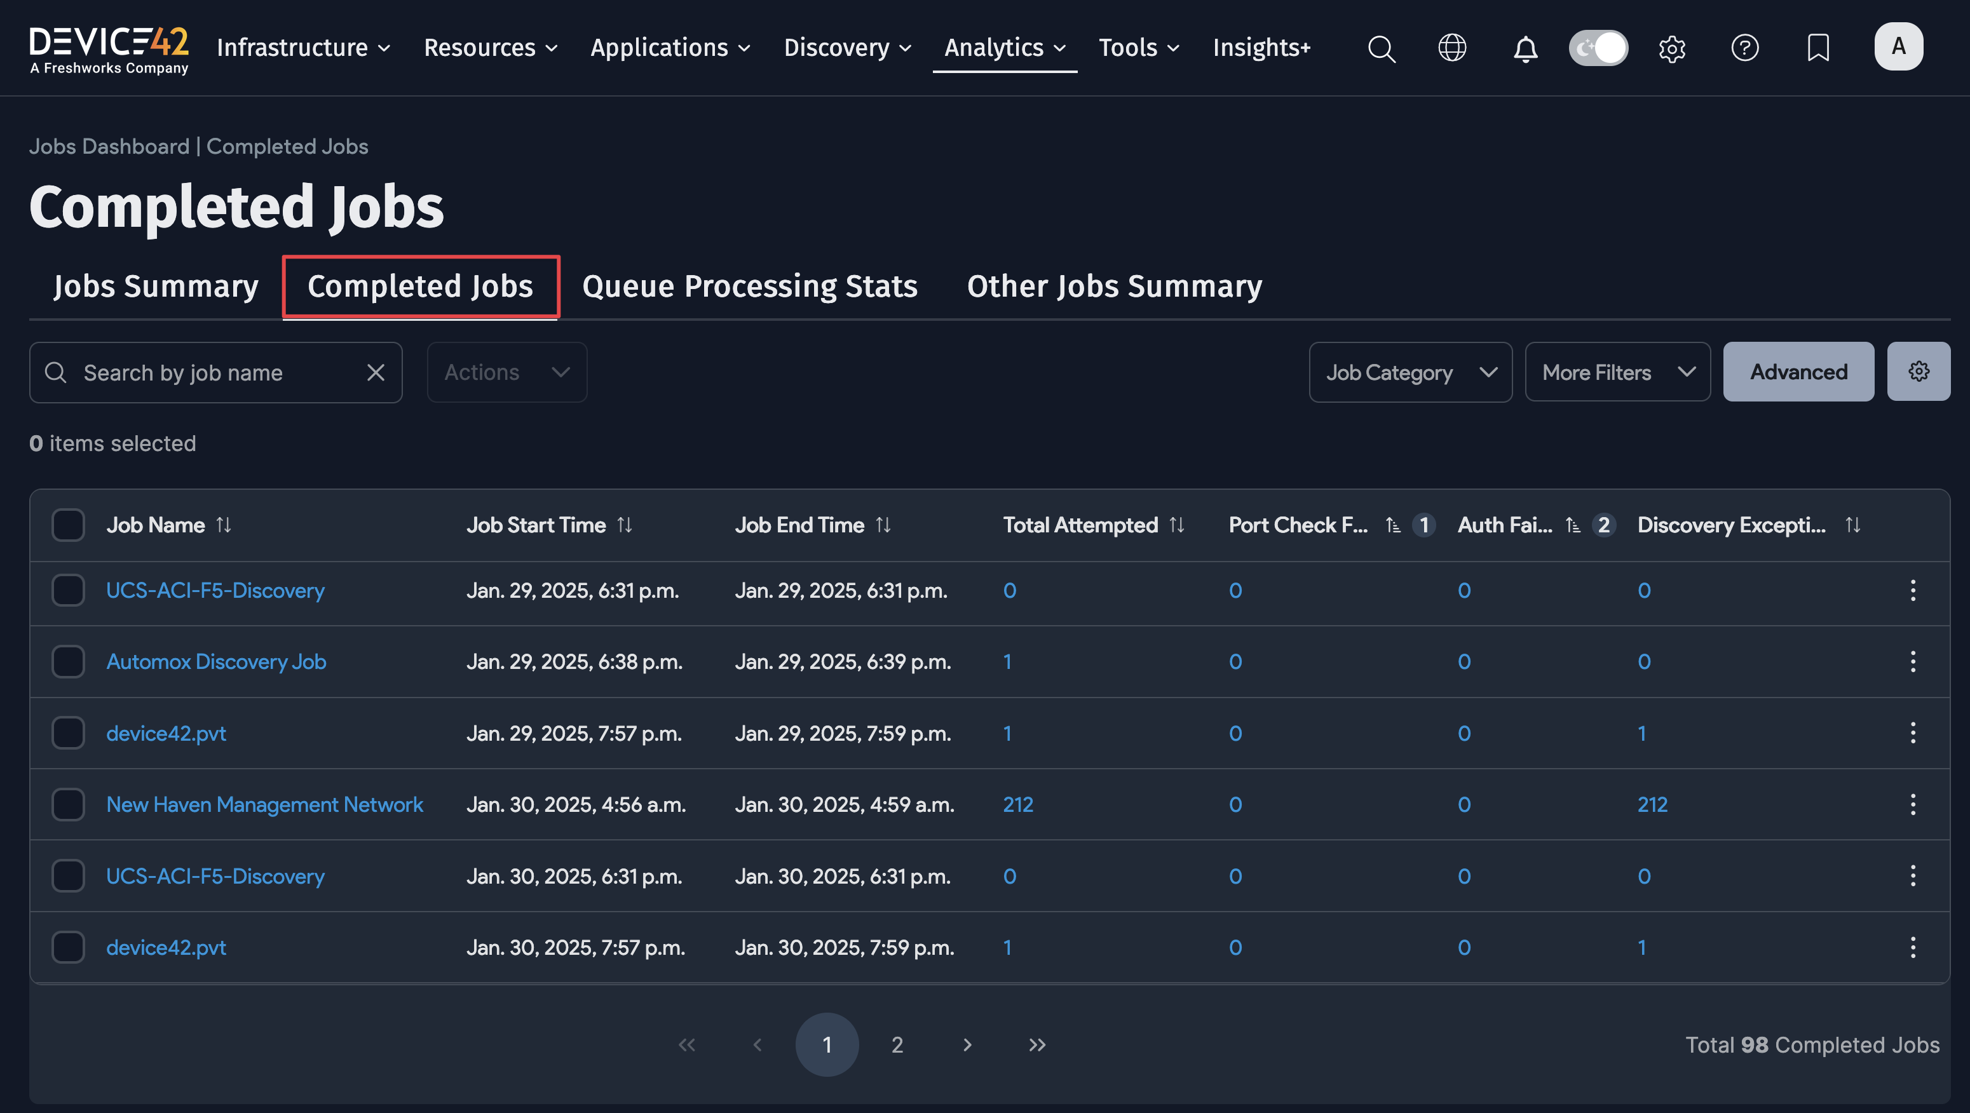The image size is (1970, 1113).
Task: Open kebab menu for Jan. 29 device42.pvt row
Action: [1913, 732]
